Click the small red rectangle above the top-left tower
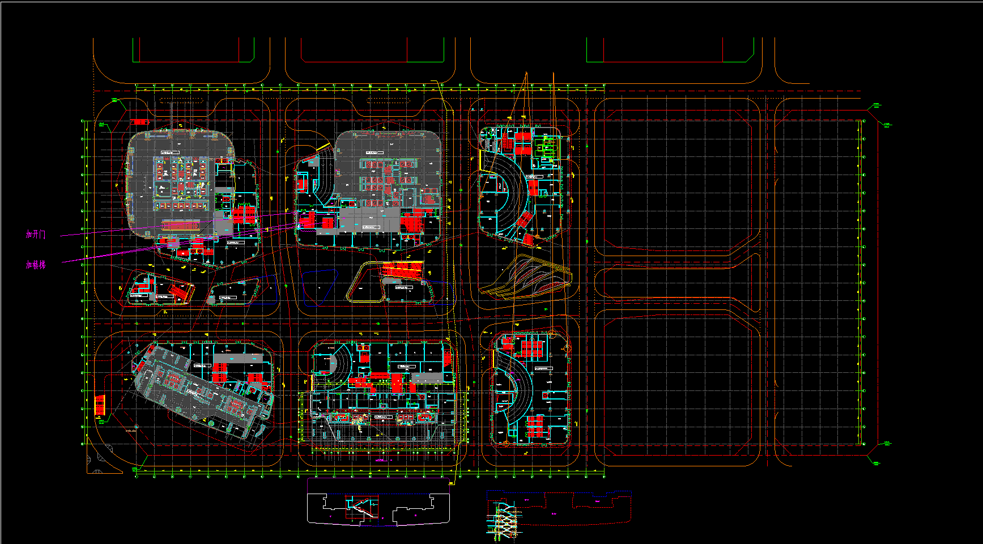The image size is (983, 544). [139, 122]
